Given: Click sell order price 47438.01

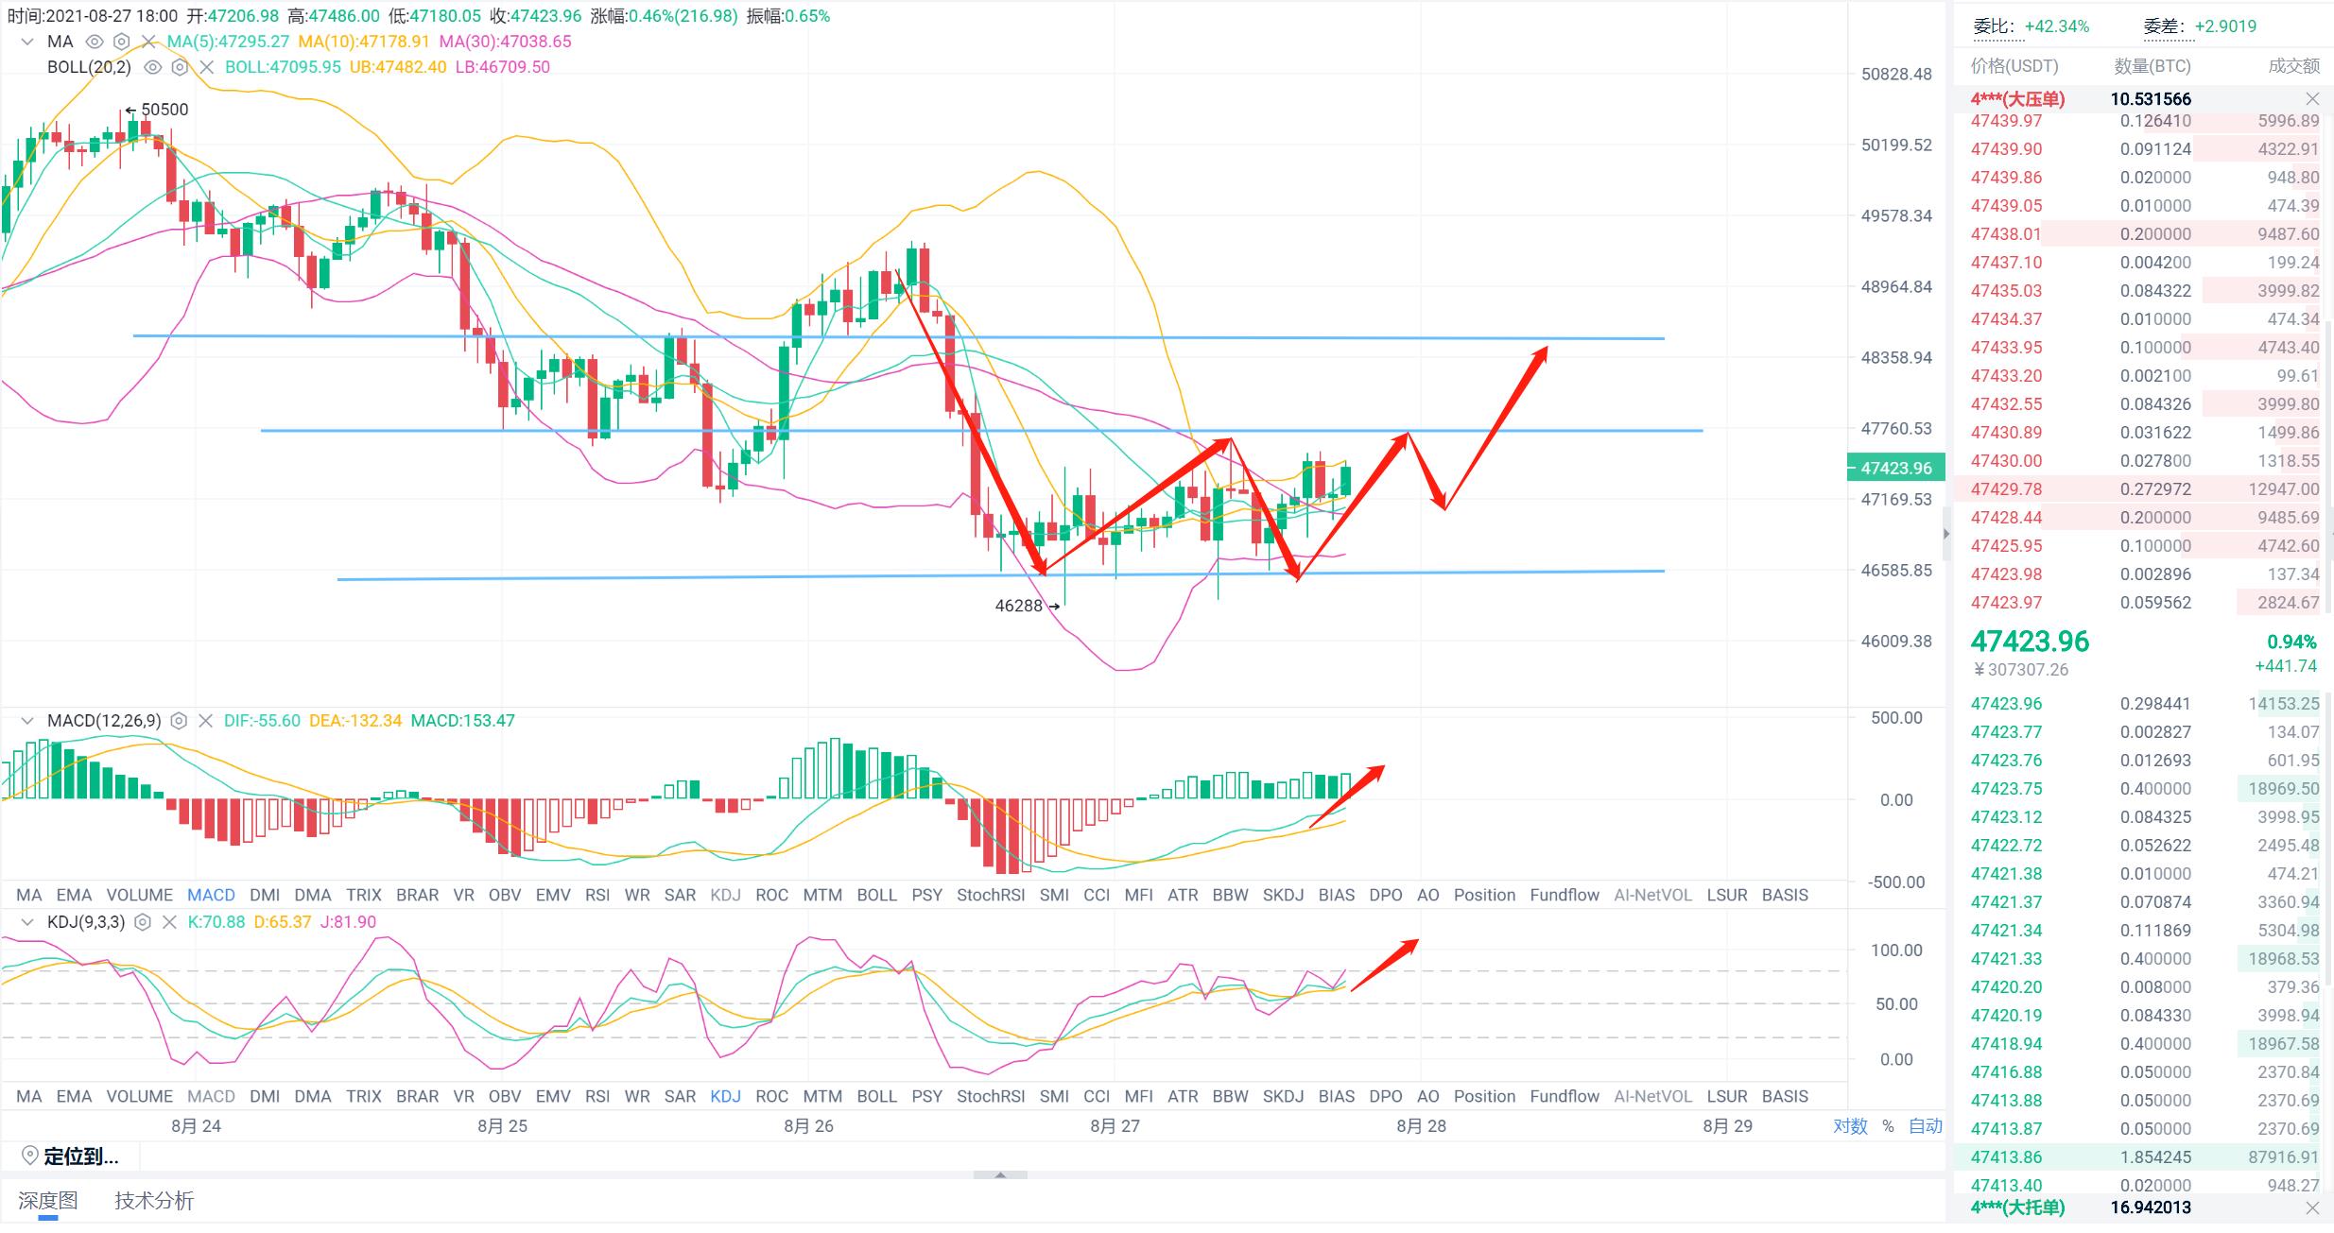Looking at the screenshot, I should [x=2006, y=234].
